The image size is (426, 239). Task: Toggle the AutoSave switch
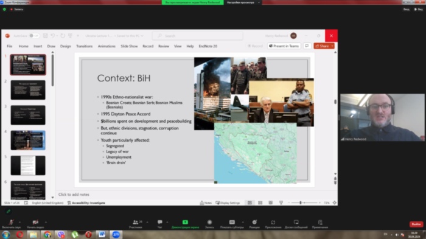pos(35,36)
